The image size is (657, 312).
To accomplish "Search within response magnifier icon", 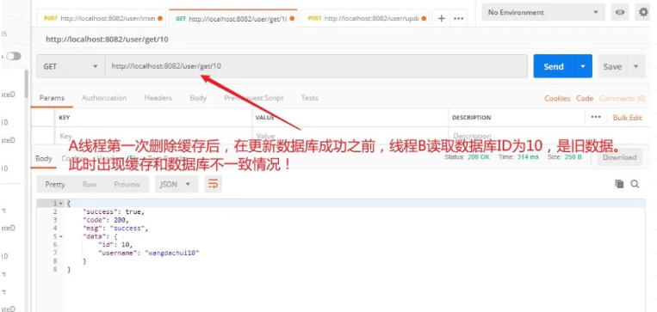I will pyautogui.click(x=635, y=184).
